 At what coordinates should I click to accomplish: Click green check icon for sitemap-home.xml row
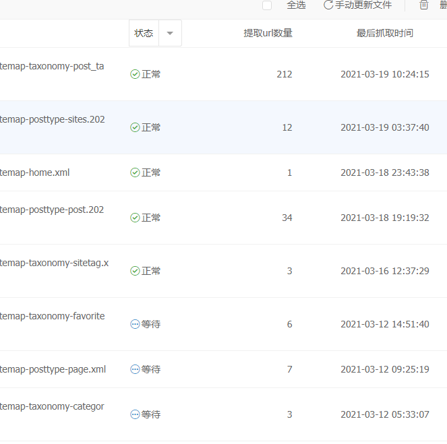[x=135, y=172]
